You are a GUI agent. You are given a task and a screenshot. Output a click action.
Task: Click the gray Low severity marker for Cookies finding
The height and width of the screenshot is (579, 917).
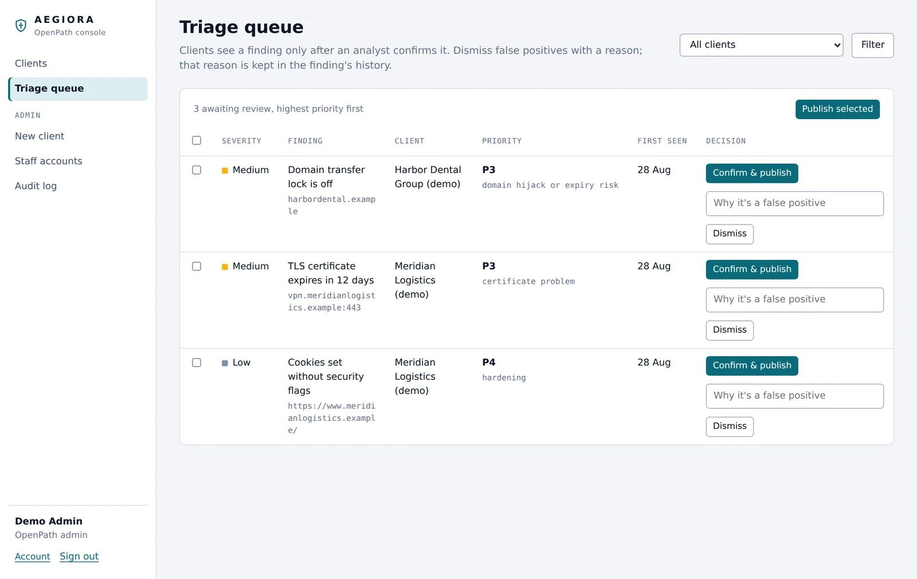point(225,363)
